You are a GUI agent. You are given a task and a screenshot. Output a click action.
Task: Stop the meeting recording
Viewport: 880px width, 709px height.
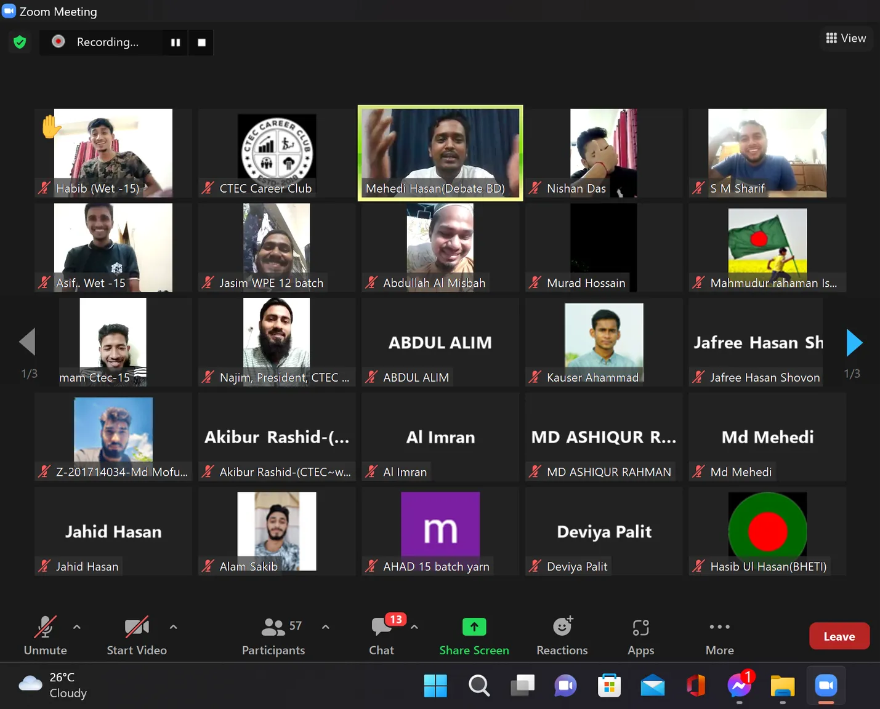[201, 42]
